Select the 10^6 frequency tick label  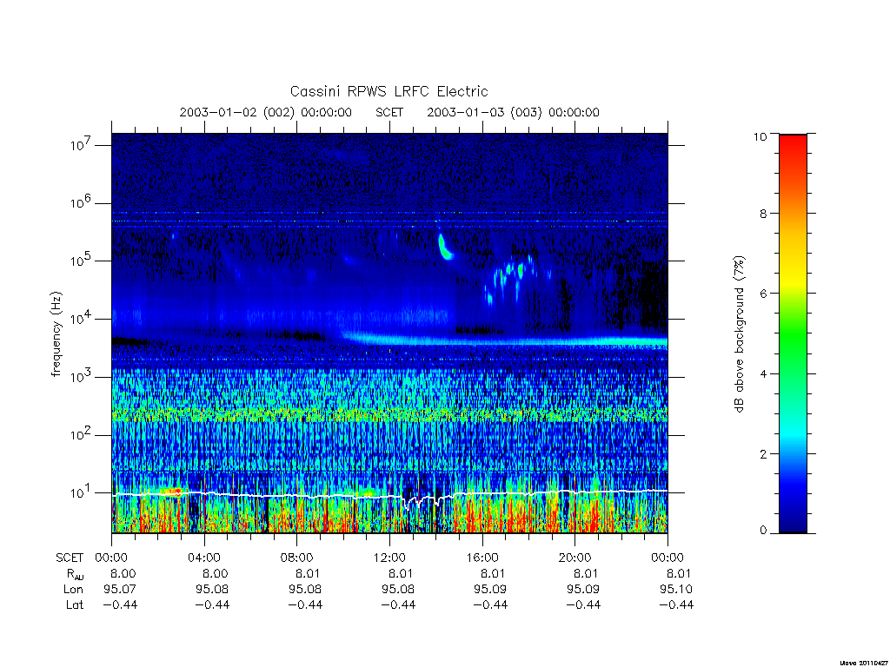[81, 202]
